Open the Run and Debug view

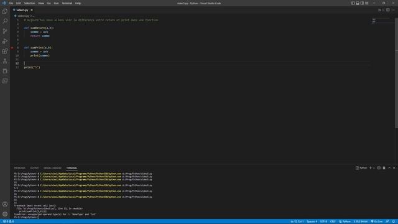pos(5,41)
